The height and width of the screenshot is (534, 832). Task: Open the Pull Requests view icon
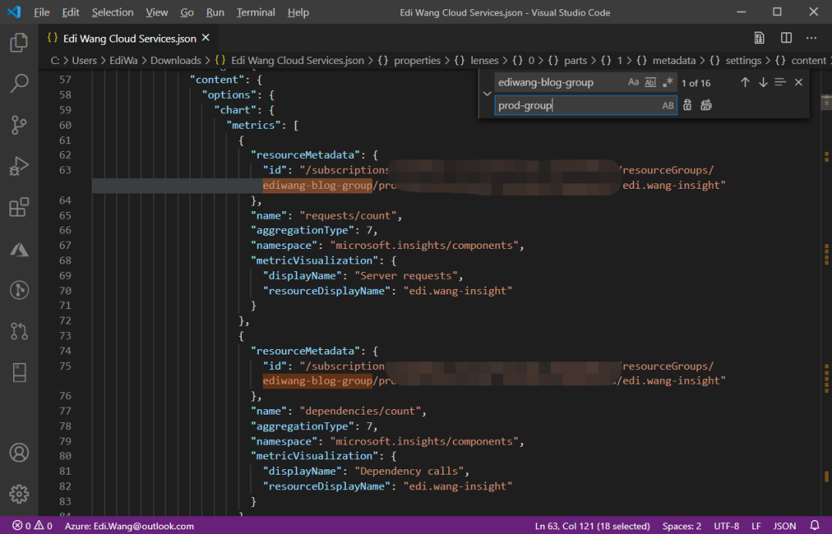click(19, 331)
